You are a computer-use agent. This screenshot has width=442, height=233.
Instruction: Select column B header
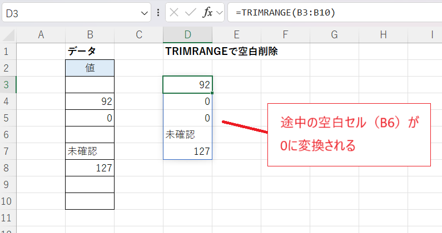click(90, 34)
